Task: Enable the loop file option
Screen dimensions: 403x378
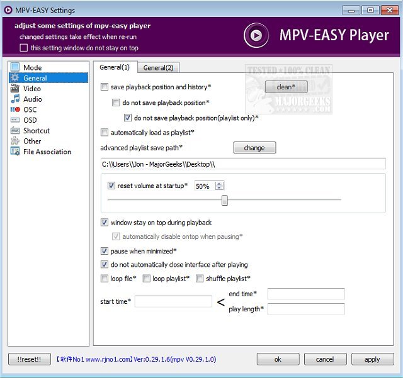Action: click(105, 279)
